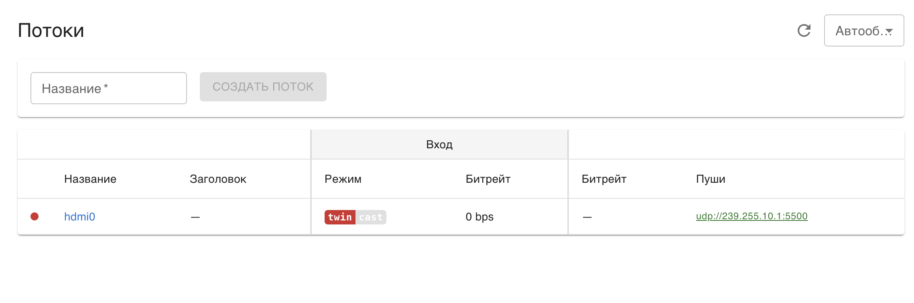Viewport: 914px width, 303px height.
Task: Click the Пуши column header
Action: click(x=711, y=179)
